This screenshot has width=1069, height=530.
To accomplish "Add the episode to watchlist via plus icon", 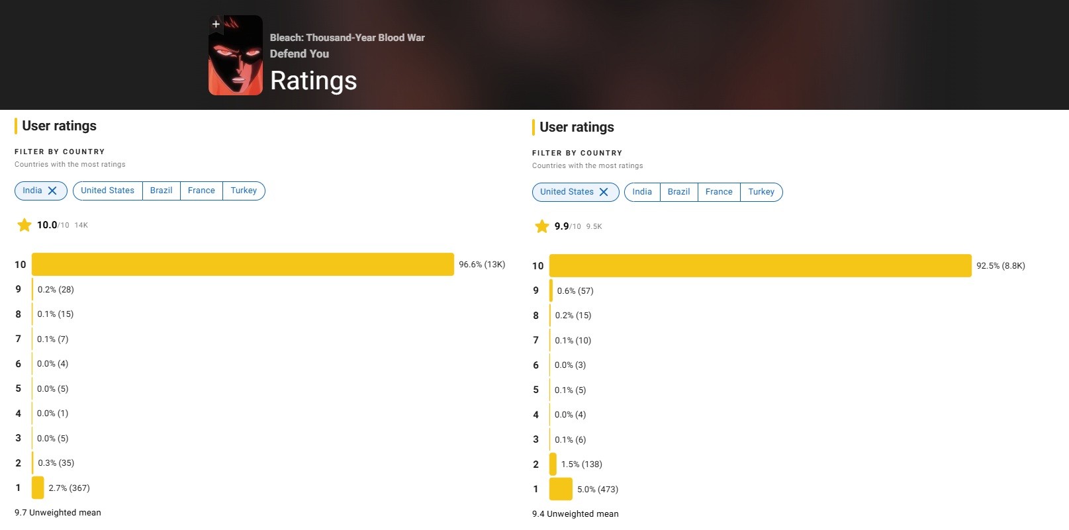I will click(x=216, y=24).
